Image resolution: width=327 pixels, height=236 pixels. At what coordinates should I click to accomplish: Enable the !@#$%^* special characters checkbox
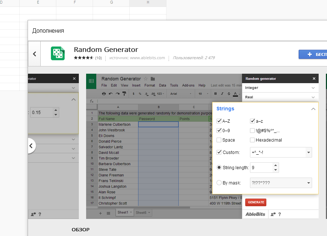coord(253,130)
